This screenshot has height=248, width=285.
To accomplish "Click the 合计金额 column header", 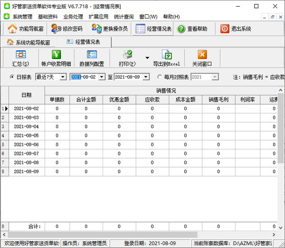I will pyautogui.click(x=86, y=99).
